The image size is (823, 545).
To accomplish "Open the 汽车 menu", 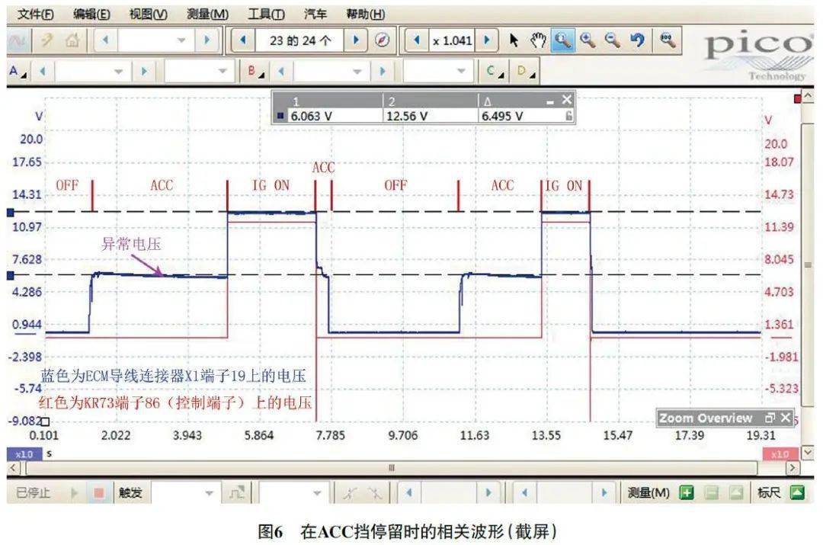I will pyautogui.click(x=315, y=14).
